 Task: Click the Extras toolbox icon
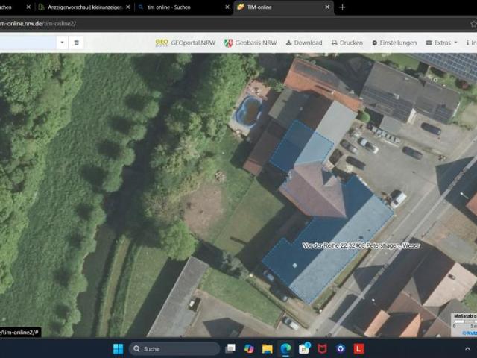[x=429, y=43]
